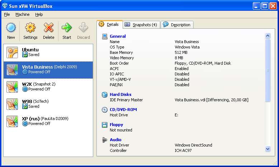The height and width of the screenshot is (167, 279).
Task: Select the Ubuntu machine icon
Action: [12, 52]
